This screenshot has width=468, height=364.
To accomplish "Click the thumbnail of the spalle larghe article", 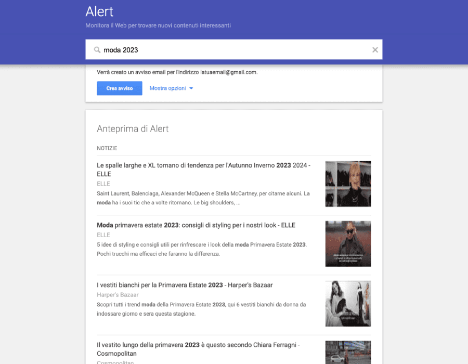I will coord(348,184).
